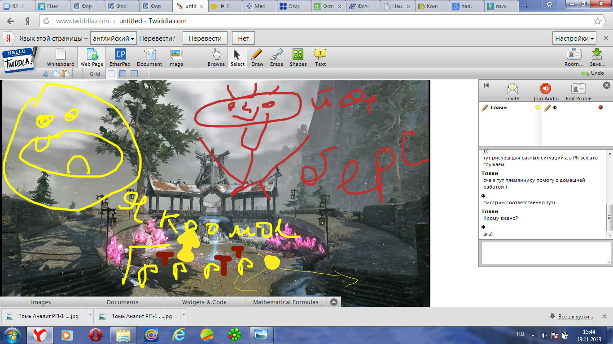Image resolution: width=613 pixels, height=344 pixels.
Task: Close the downloads bar
Action: 604,316
